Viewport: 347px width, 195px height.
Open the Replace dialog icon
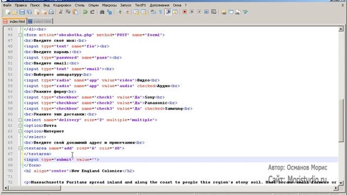pos(110,12)
